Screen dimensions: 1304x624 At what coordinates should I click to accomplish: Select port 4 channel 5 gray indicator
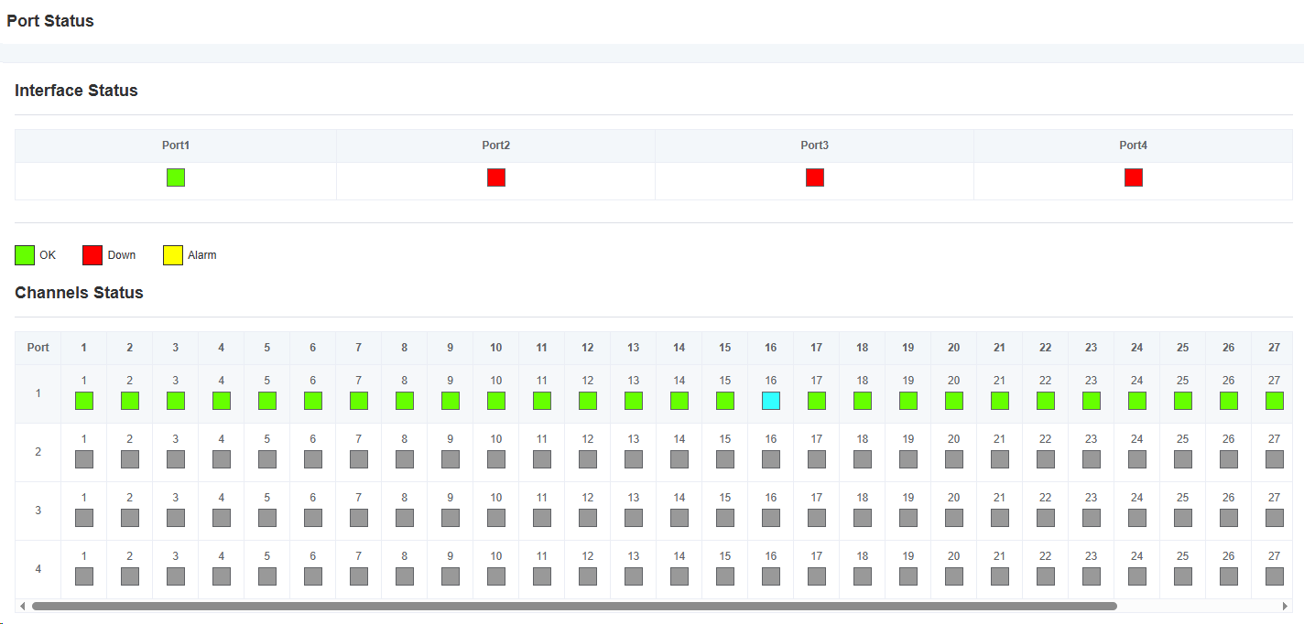(267, 576)
